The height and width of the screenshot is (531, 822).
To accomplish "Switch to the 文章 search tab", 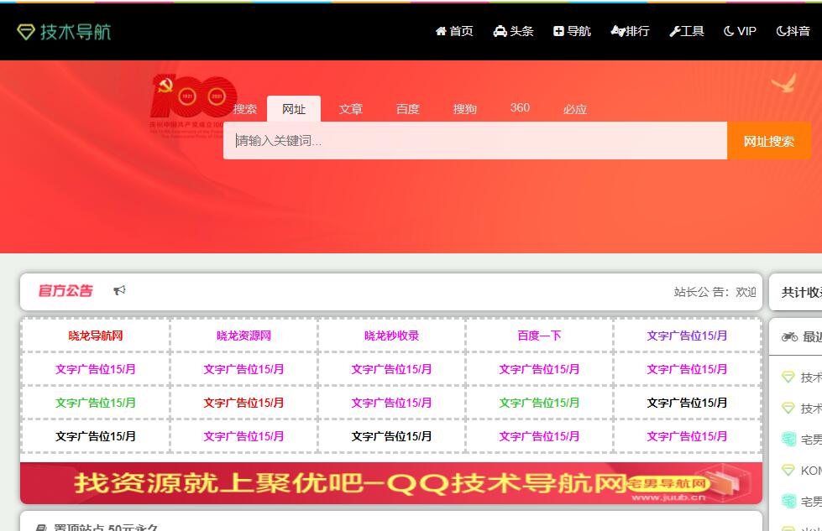I will tap(350, 109).
